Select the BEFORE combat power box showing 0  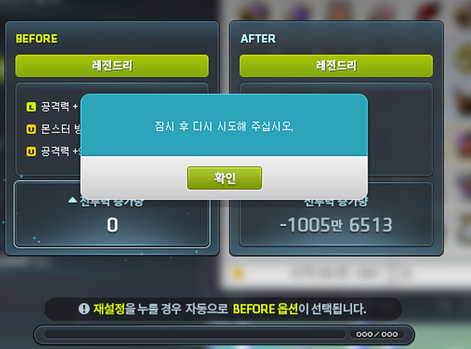pyautogui.click(x=112, y=214)
